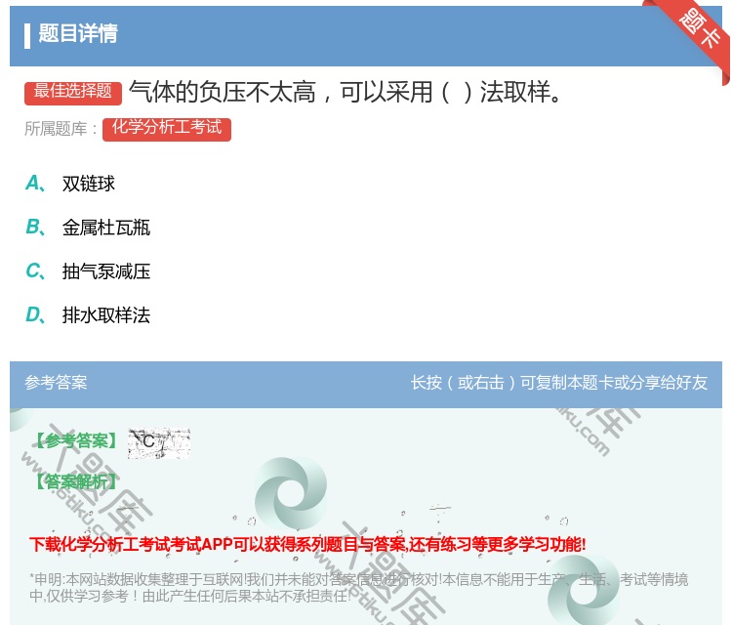The height and width of the screenshot is (625, 732).
Task: Click the answer image showing C
Action: pos(159,442)
